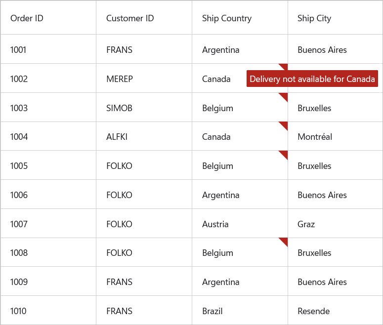
Task: Sort by the Order ID column header
Action: (x=27, y=18)
